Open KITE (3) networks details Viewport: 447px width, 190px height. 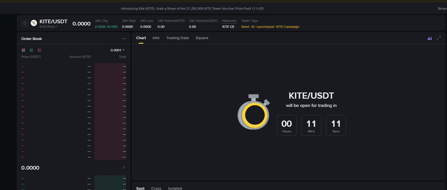click(x=228, y=27)
